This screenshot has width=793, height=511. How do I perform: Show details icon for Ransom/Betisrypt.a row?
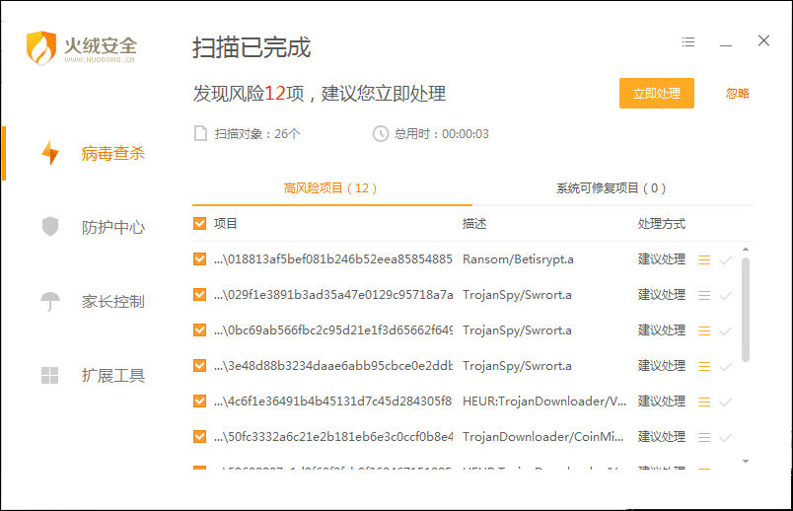coord(704,260)
